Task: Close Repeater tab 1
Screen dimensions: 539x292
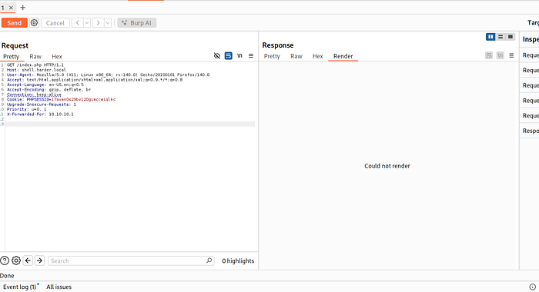Action: (x=11, y=8)
